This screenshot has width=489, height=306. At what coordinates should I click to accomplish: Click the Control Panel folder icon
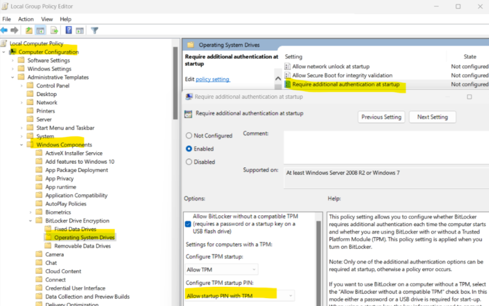point(30,85)
